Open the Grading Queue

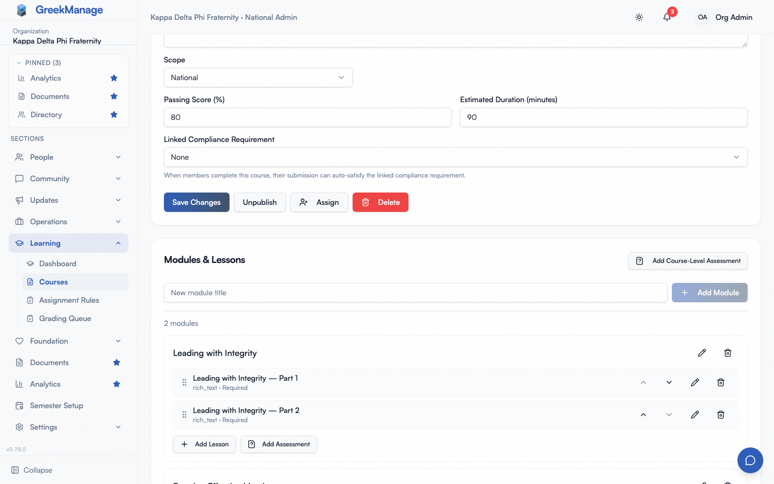point(75,318)
